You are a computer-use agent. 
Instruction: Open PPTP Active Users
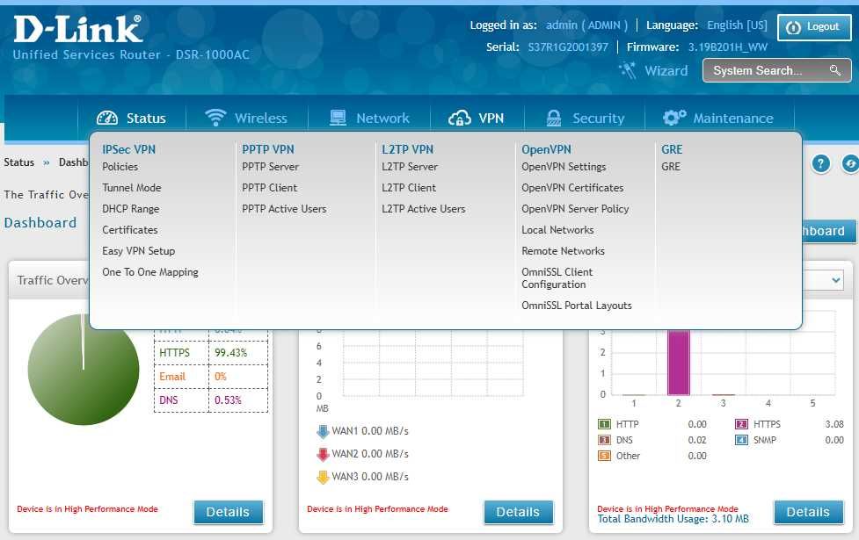(284, 209)
